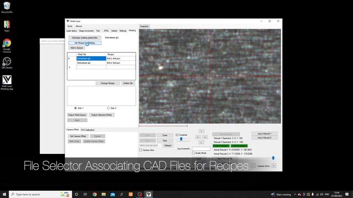Click Jog to Fiducial 2 button
Image resolution: width=353 pixels, height=198 pixels.
(264, 137)
